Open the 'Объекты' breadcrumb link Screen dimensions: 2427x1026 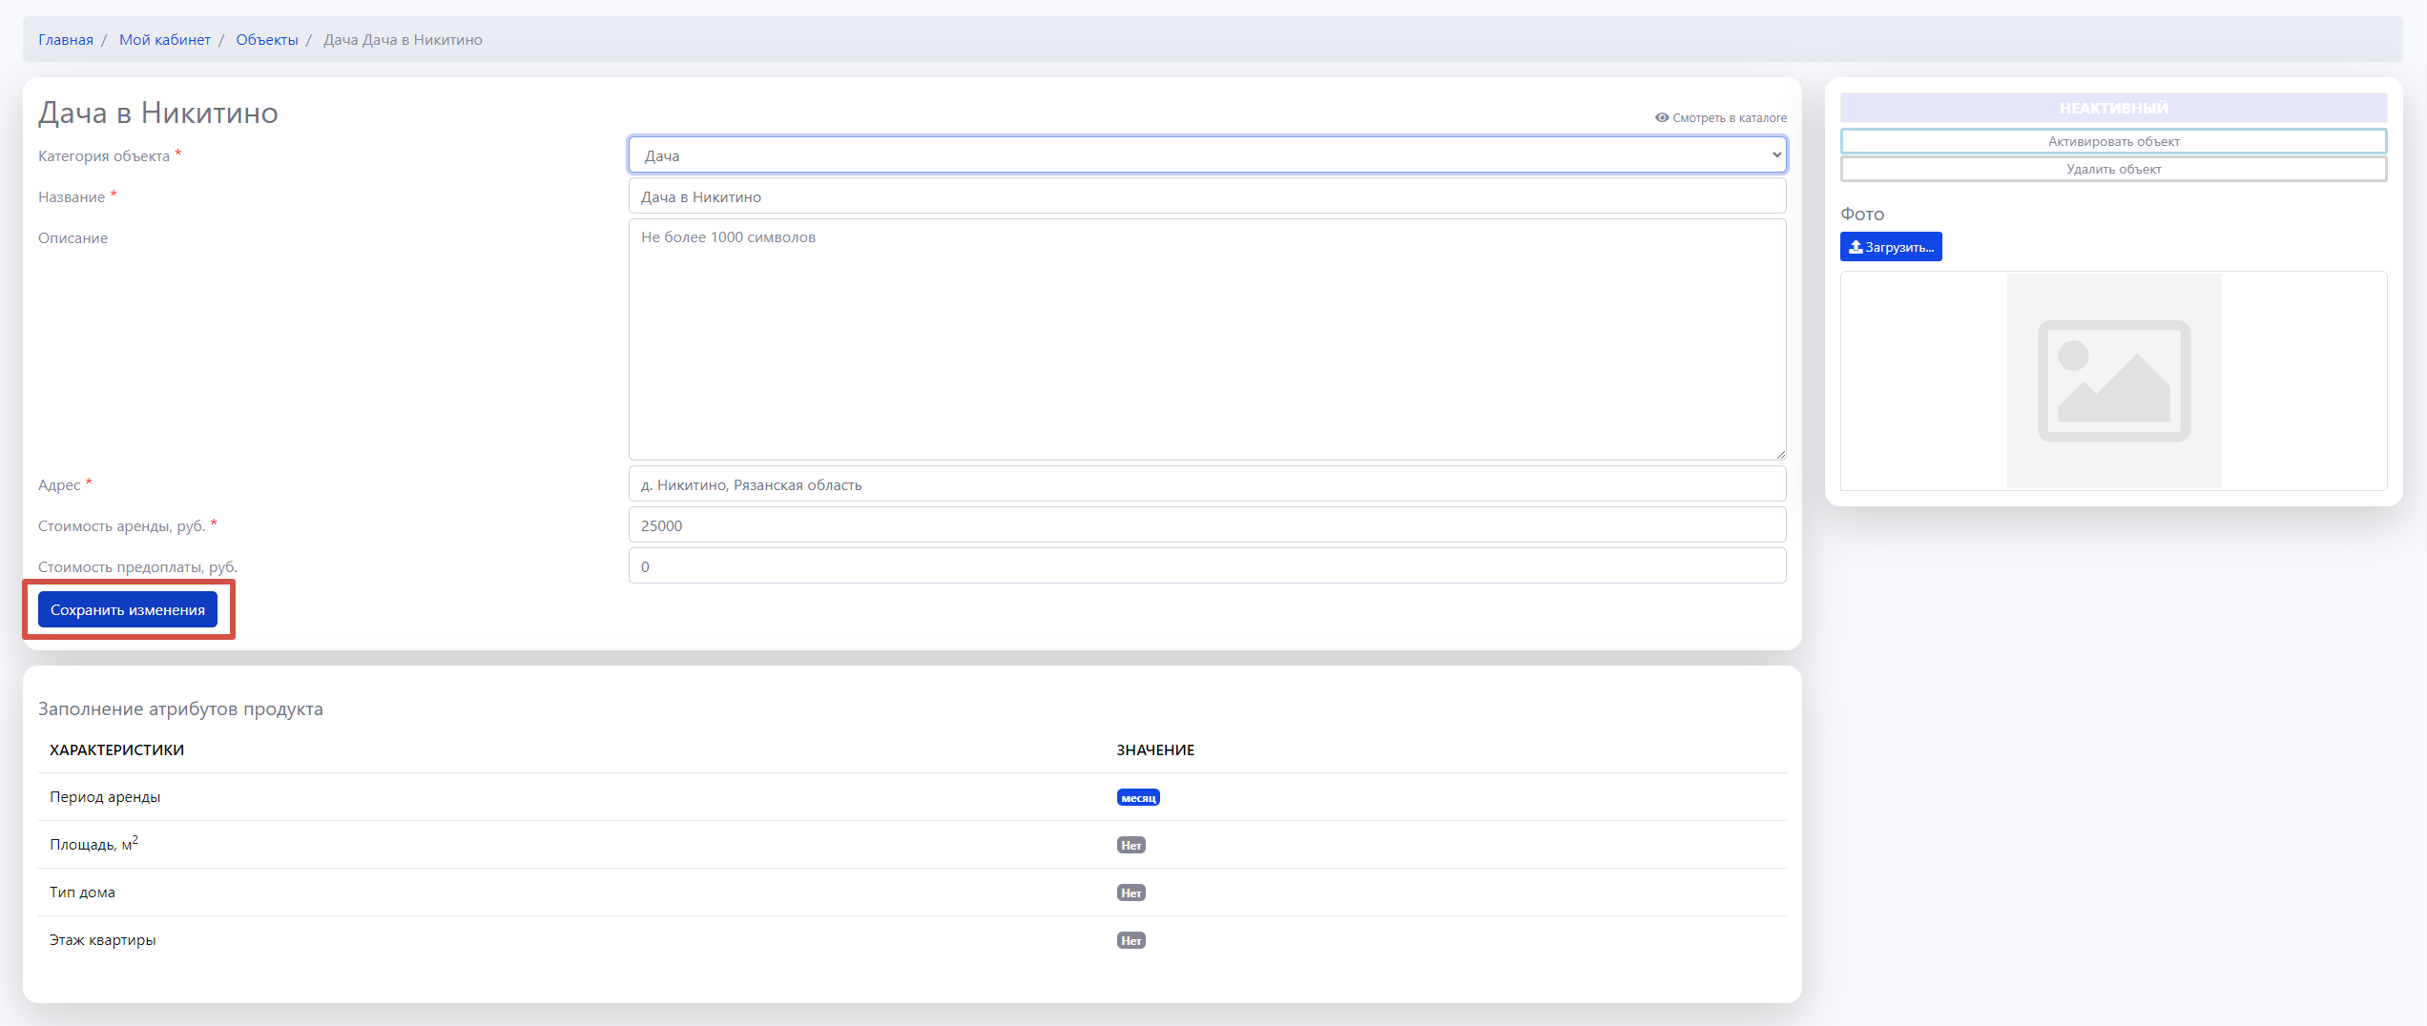click(x=267, y=40)
